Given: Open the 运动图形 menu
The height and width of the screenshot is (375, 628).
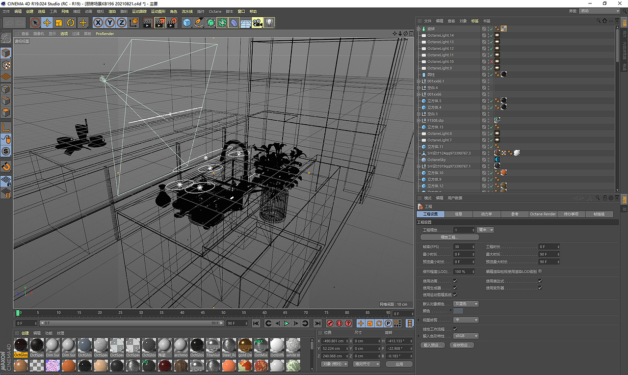Looking at the screenshot, I should coord(158,11).
